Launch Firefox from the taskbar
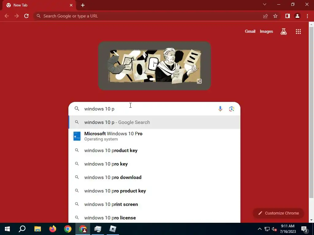314x235 pixels. click(x=53, y=229)
